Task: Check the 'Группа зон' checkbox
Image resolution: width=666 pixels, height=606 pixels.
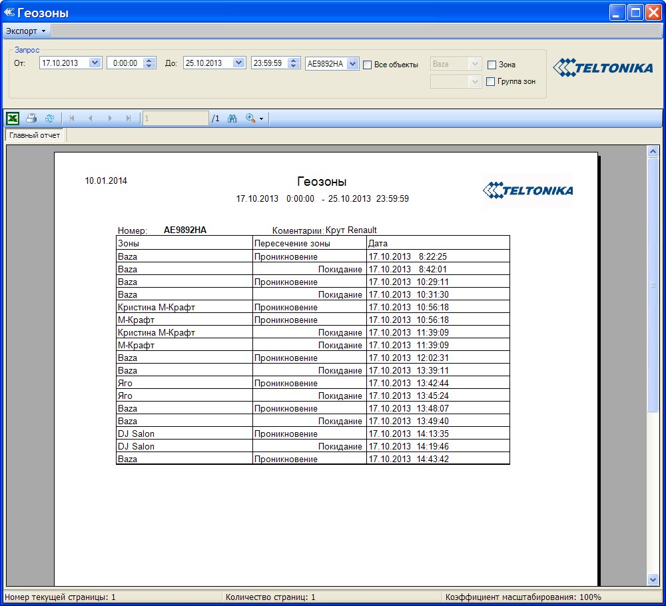Action: click(x=492, y=82)
